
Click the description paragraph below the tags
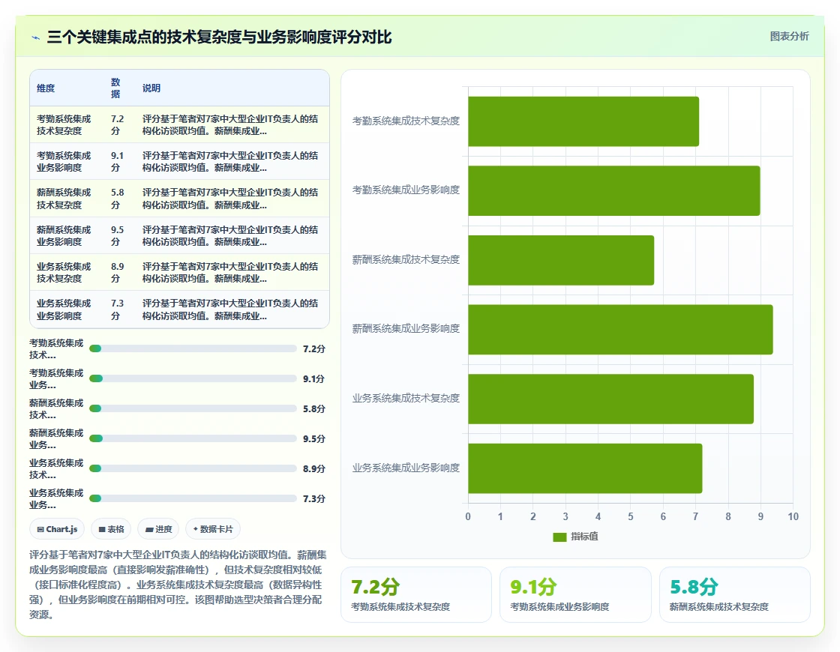tap(178, 585)
